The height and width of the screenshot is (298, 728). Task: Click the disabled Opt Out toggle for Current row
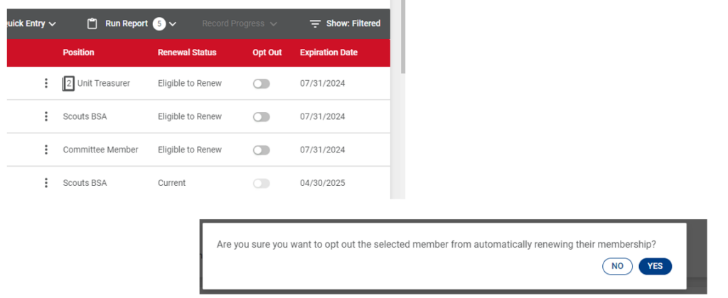(x=262, y=184)
